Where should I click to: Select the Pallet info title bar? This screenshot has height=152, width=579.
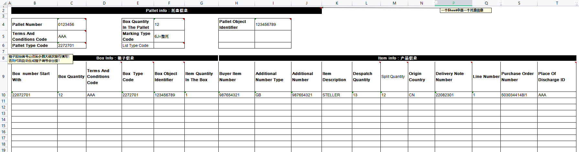(x=166, y=11)
